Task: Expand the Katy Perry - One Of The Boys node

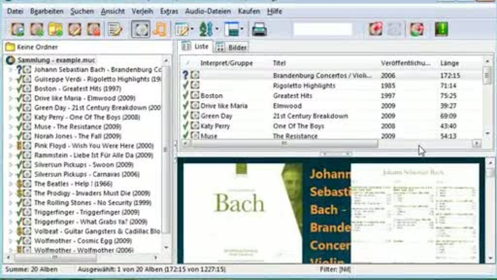Action: (11, 117)
